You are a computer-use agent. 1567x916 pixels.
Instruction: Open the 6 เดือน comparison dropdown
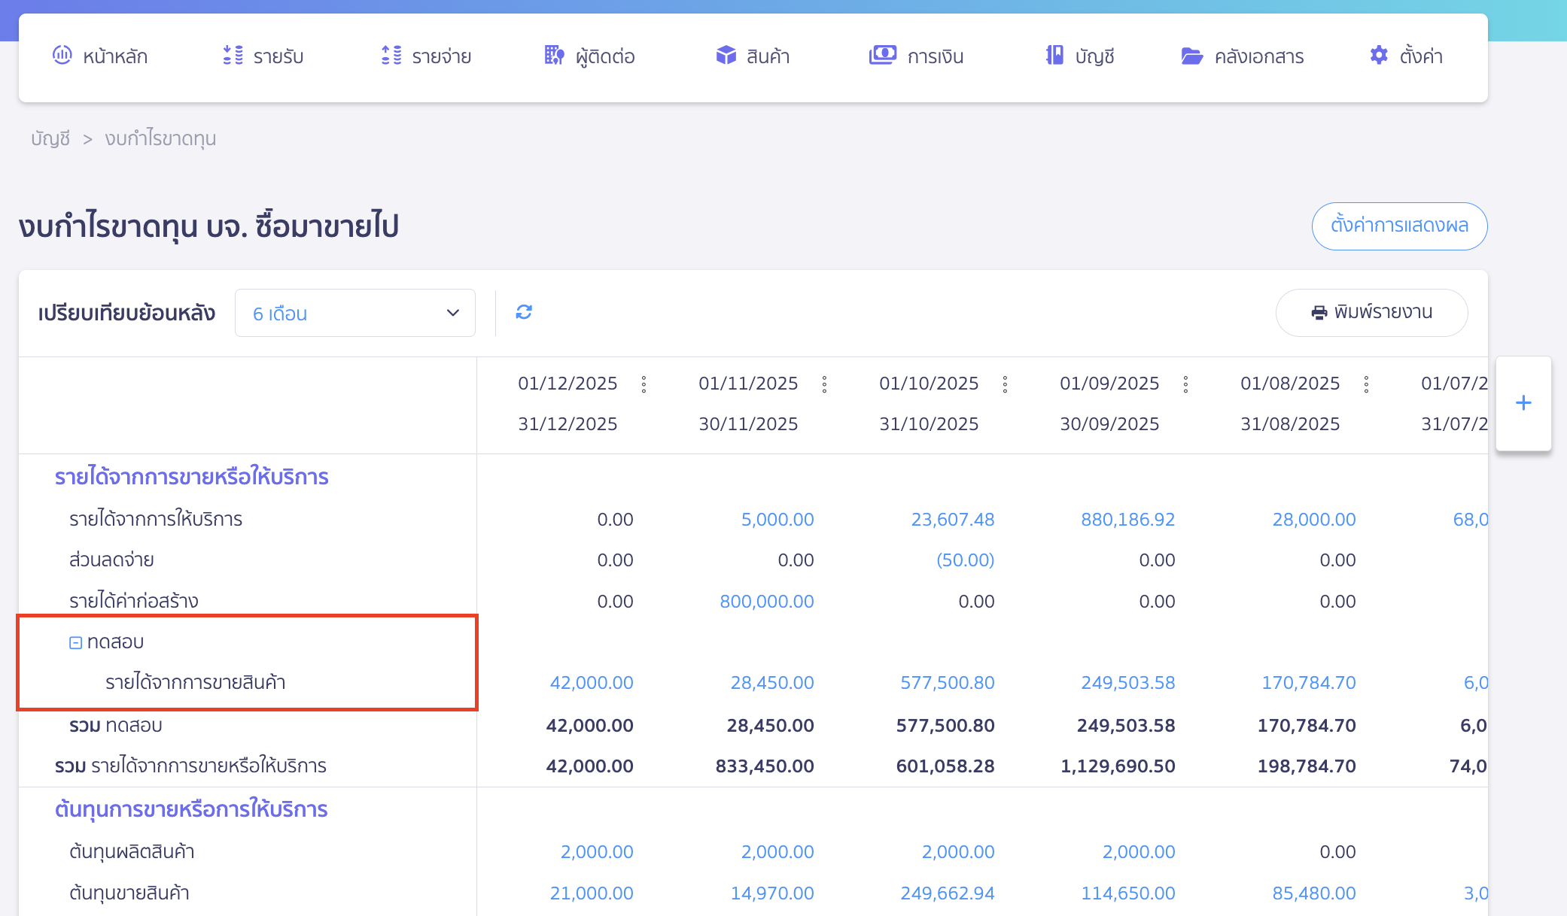[354, 313]
